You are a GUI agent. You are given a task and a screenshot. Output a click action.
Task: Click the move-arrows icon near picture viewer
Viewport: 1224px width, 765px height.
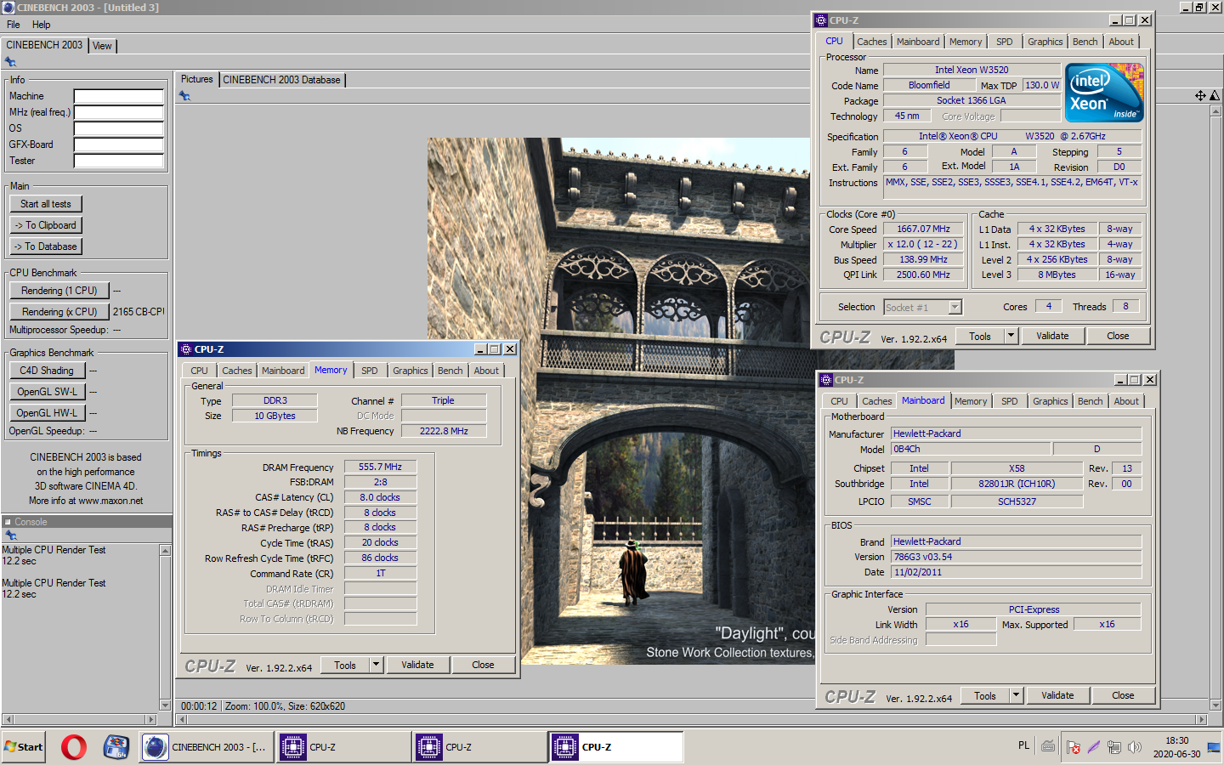1200,96
